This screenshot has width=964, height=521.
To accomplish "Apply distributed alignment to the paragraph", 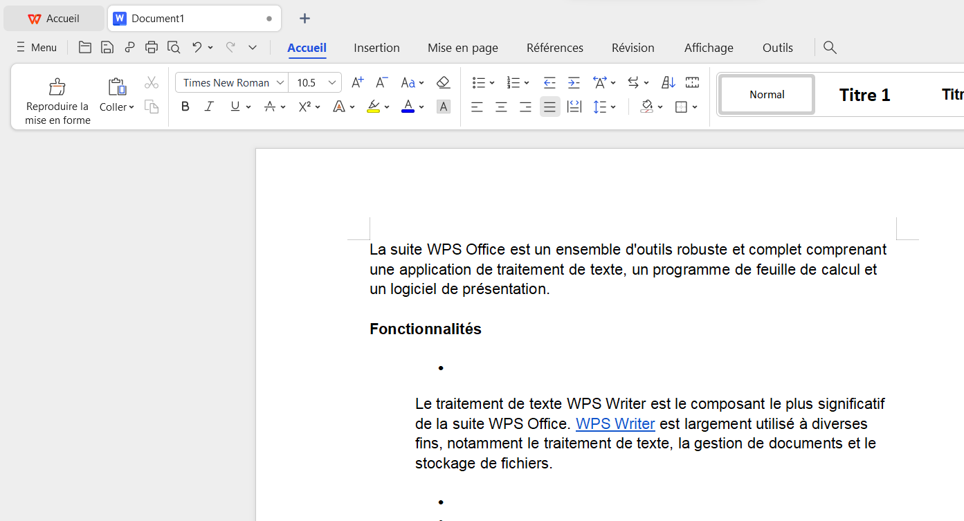I will coord(574,107).
